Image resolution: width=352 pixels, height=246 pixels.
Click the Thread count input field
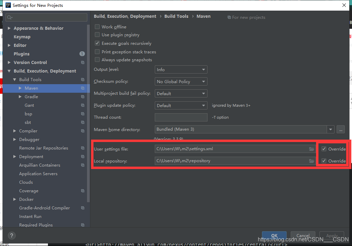click(x=181, y=117)
